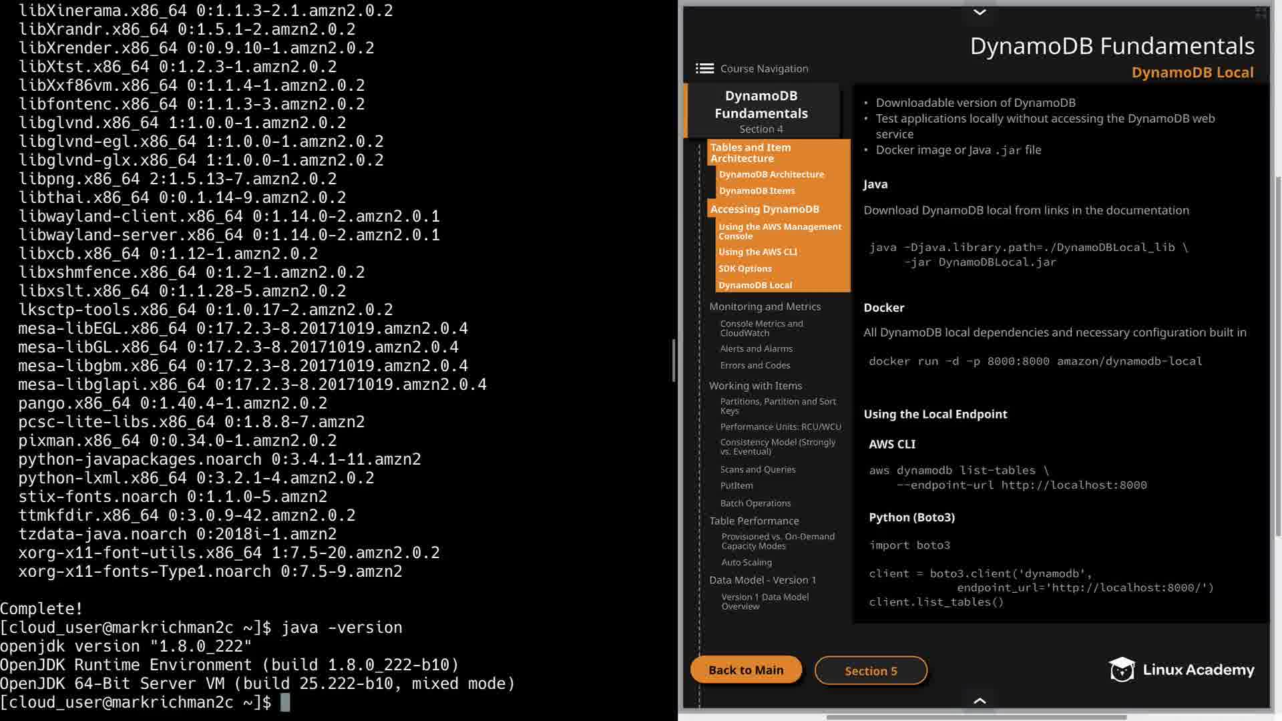
Task: Select the DynamoDB Items lesson
Action: coord(757,191)
